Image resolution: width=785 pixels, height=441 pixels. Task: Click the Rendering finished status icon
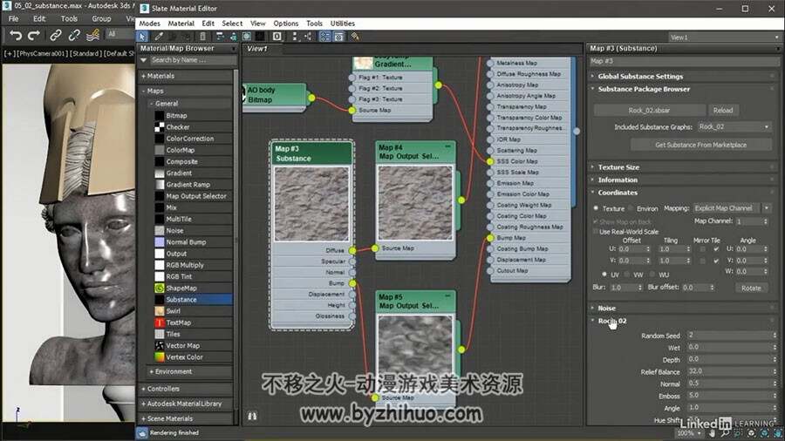coord(142,433)
